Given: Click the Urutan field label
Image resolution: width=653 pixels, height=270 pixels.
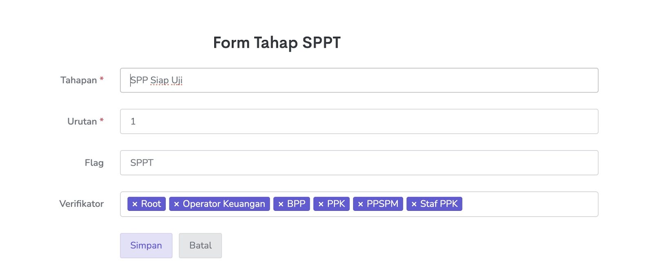Looking at the screenshot, I should tap(82, 122).
